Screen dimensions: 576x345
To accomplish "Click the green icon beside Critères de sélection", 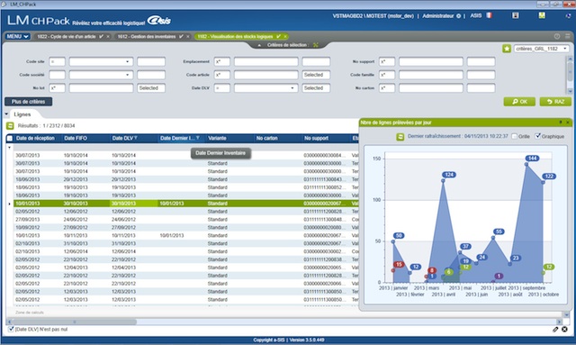I will pos(315,45).
